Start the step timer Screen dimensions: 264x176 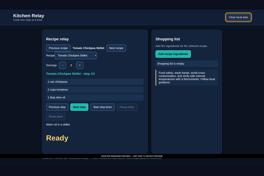click(x=103, y=107)
